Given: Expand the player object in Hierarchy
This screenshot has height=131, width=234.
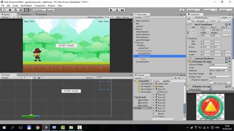Looking at the screenshot, I should 135,29.
